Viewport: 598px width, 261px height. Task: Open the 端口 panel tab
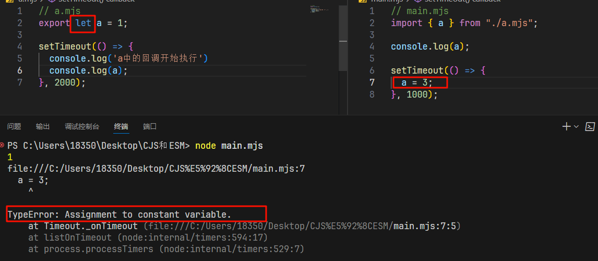click(x=150, y=126)
